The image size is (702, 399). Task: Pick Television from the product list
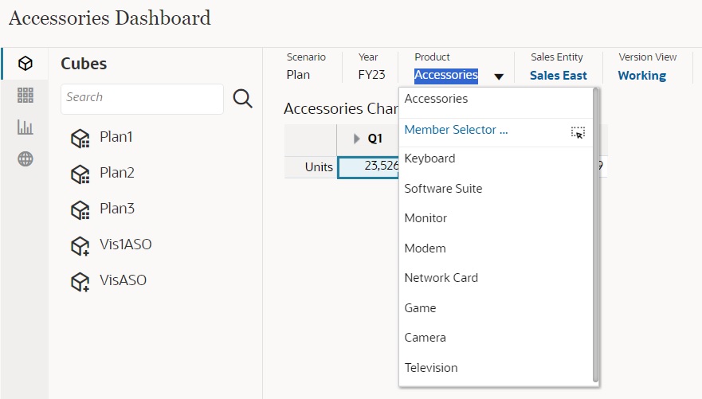(x=431, y=368)
